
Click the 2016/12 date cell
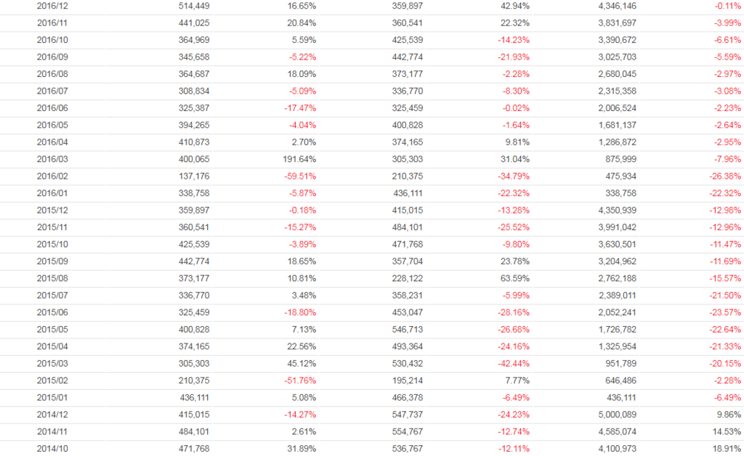point(52,5)
